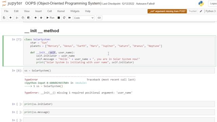Copy selected cells icon
This screenshot has width=217, height=122.
tap(23, 18)
